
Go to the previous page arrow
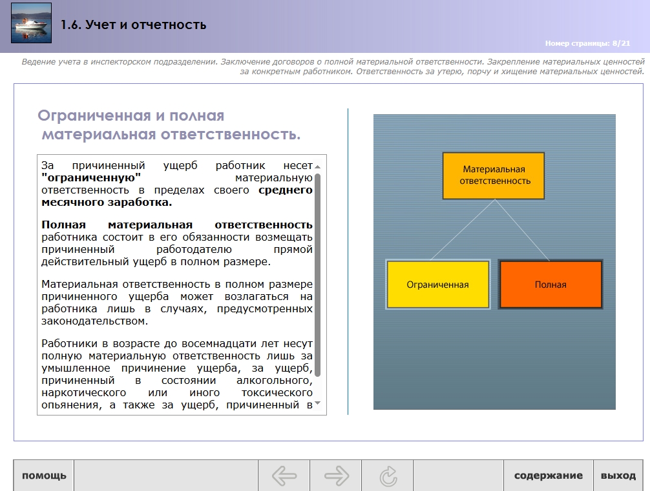(x=284, y=476)
